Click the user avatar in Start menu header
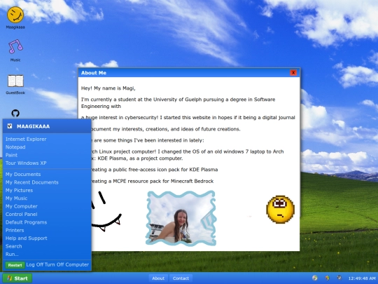Viewport: 378px width, 284px height. (x=10, y=126)
